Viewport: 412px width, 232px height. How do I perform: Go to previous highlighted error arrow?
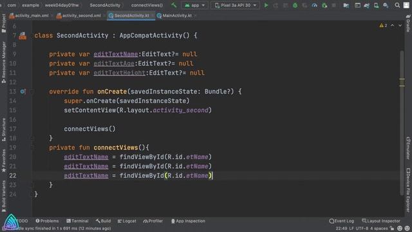point(392,26)
